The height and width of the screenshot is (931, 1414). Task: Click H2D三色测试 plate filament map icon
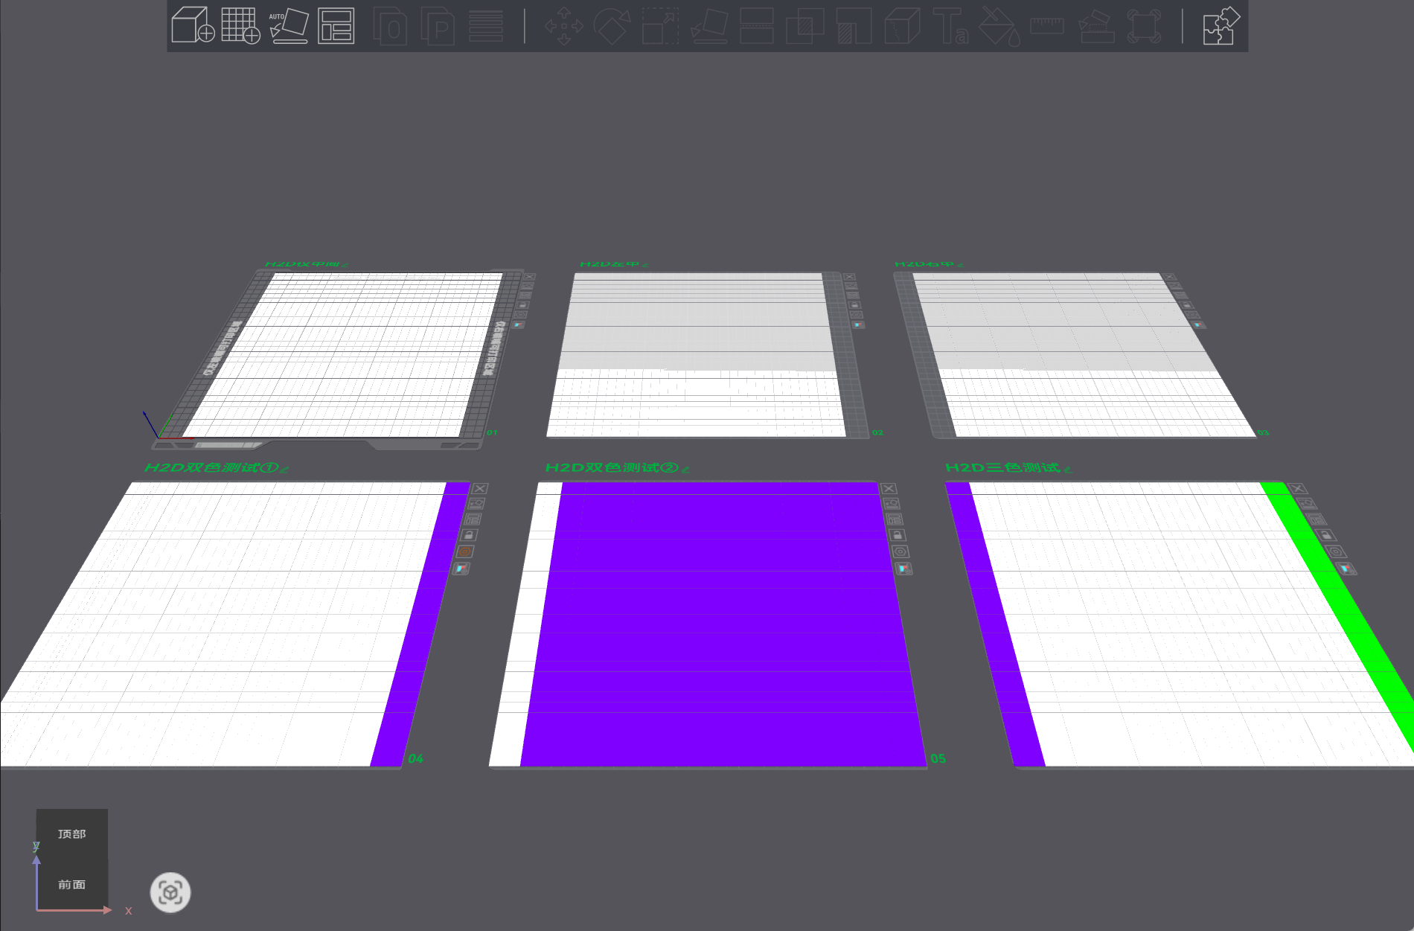[x=1347, y=569]
